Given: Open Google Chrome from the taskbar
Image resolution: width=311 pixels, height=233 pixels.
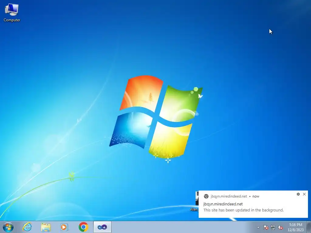Looking at the screenshot, I should coord(83,227).
